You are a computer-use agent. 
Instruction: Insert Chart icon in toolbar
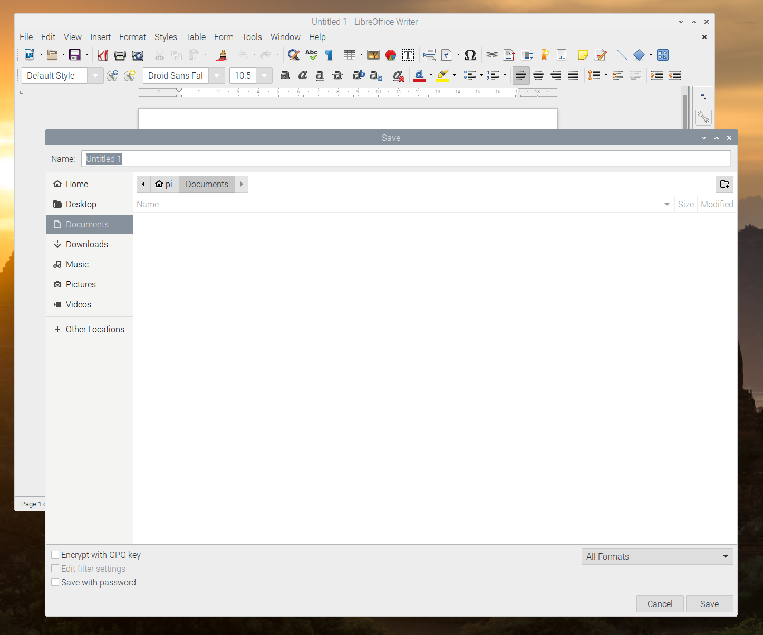(391, 55)
